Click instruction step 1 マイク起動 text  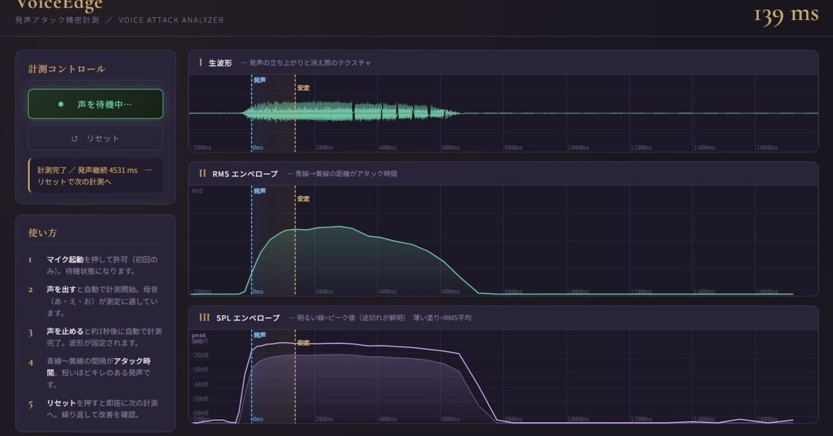[65, 260]
